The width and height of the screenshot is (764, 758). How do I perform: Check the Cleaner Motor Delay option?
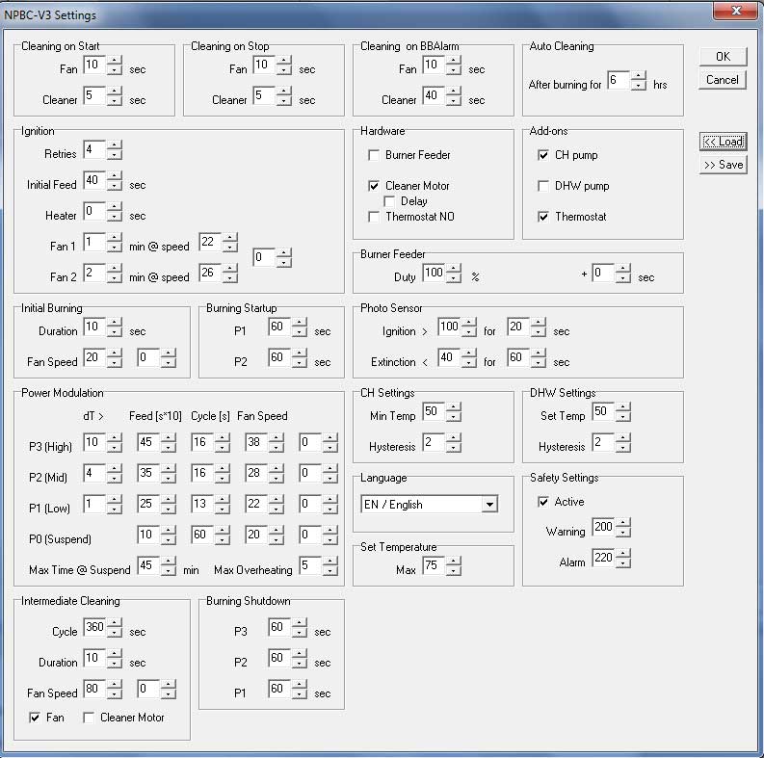[x=389, y=201]
